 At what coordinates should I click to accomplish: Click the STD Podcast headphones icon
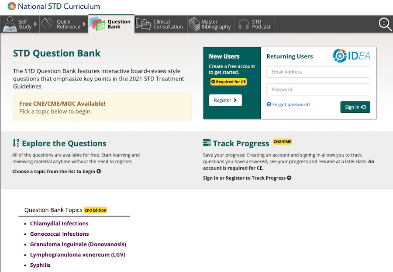coord(244,24)
